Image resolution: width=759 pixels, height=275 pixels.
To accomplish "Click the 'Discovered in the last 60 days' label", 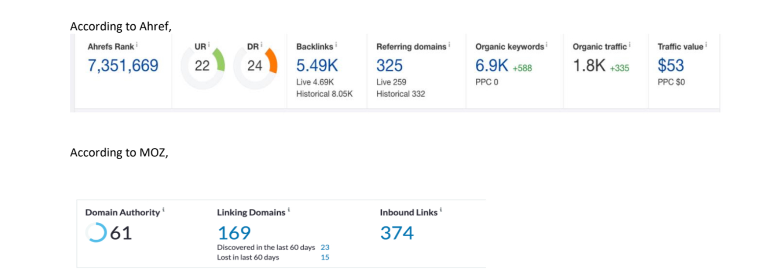I will pyautogui.click(x=266, y=247).
